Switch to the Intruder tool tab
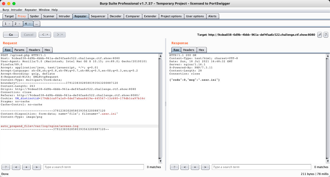This screenshot has width=330, height=177. [64, 16]
